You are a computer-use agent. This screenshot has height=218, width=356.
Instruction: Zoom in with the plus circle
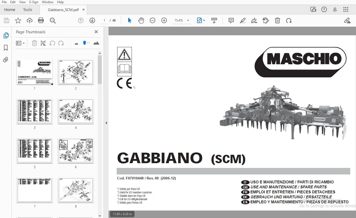pos(164,20)
